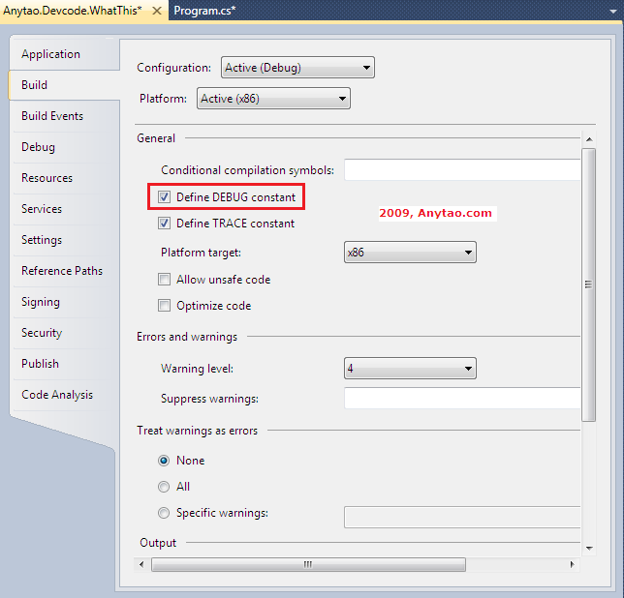Uncheck Define TRACE constant
Image resolution: width=624 pixels, height=598 pixels.
(x=165, y=224)
